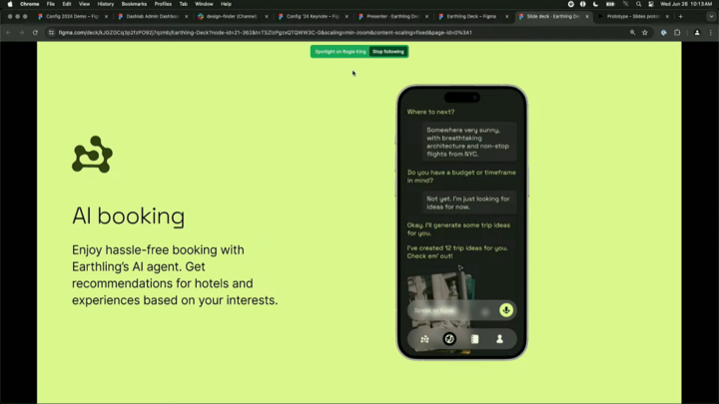The image size is (719, 404).
Task: Click the browser forward arrow
Action: click(x=22, y=33)
